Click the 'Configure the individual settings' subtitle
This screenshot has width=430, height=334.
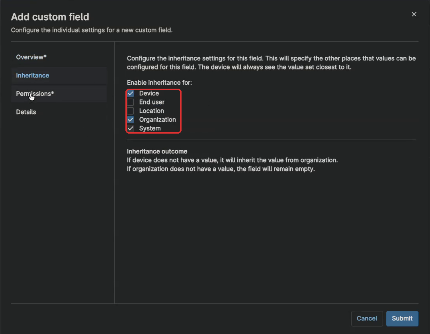(92, 30)
